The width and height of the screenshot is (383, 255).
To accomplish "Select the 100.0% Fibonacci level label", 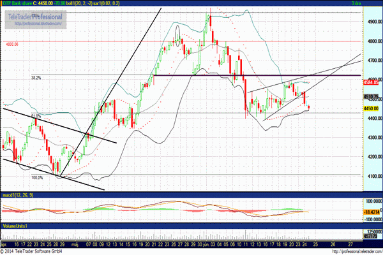I will click(x=37, y=178).
